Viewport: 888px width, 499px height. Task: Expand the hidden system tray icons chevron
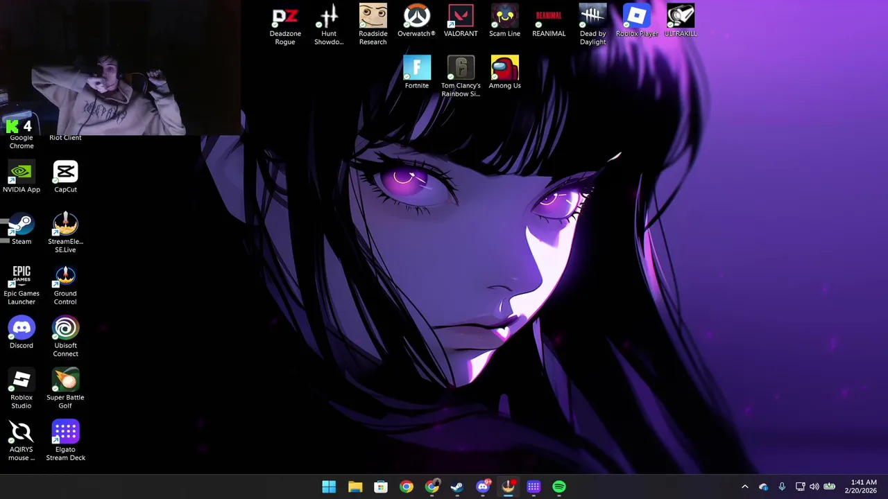tap(745, 487)
